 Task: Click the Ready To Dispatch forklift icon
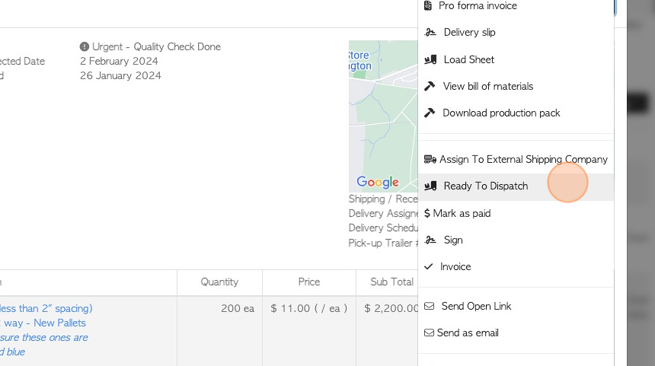tap(430, 186)
